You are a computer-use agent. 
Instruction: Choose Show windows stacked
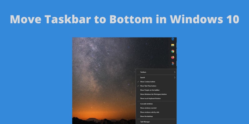coord(156,108)
